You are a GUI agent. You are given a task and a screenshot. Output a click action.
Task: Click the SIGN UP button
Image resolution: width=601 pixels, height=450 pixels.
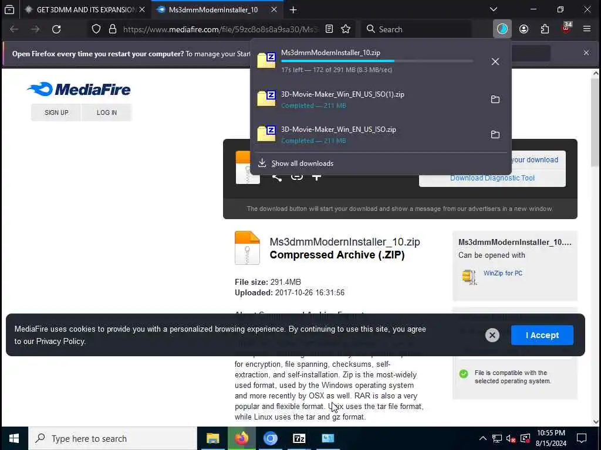point(56,112)
